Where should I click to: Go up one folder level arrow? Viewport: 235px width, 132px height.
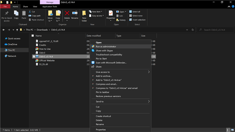tap(17, 30)
